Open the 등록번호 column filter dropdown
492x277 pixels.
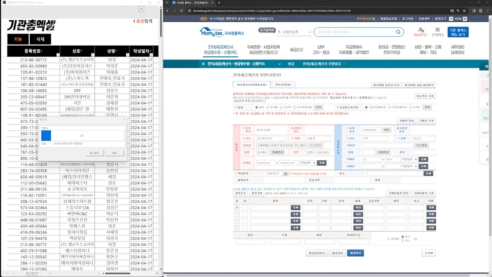[x=58, y=55]
